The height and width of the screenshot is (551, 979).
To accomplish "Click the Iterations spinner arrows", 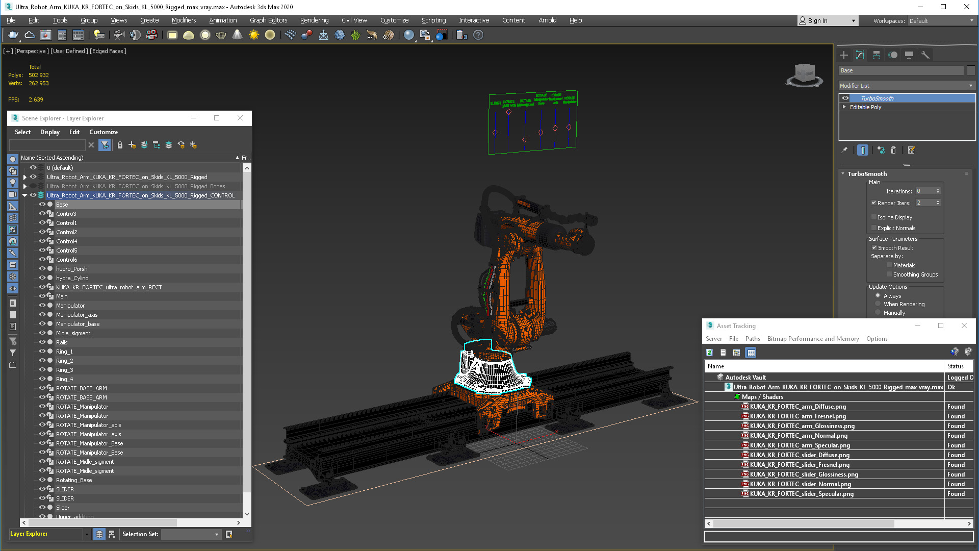I will point(938,191).
